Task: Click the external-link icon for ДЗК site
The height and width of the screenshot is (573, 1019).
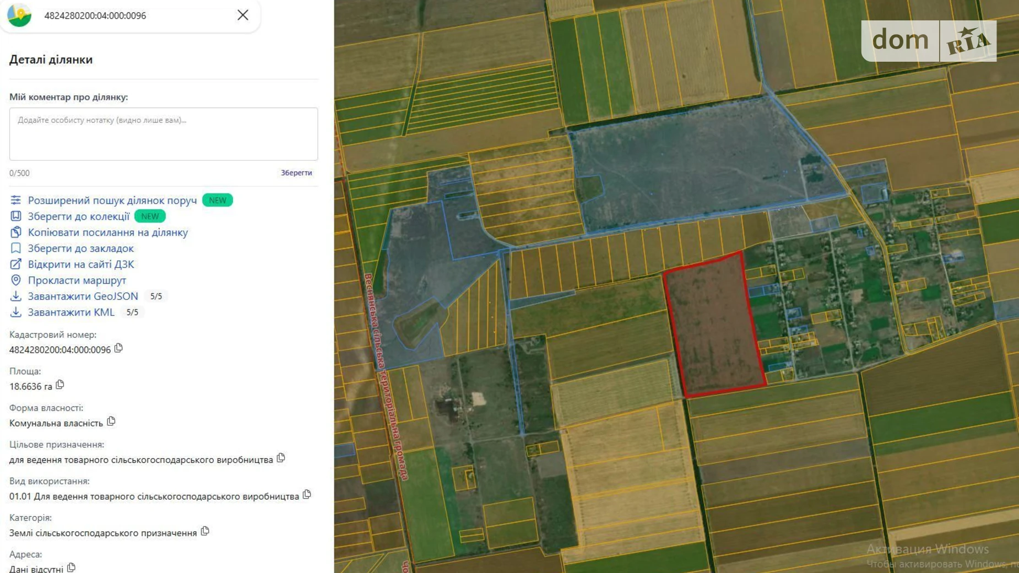Action: pos(16,264)
